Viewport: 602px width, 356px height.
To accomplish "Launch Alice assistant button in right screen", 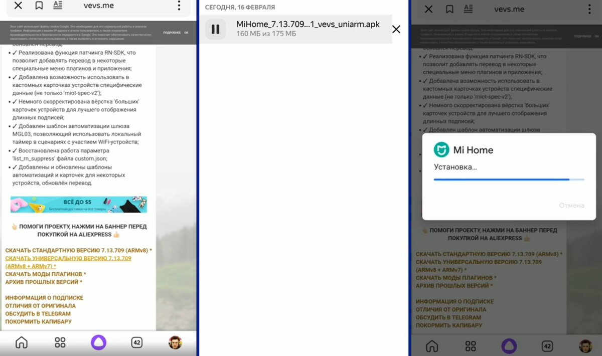I will pos(509,346).
